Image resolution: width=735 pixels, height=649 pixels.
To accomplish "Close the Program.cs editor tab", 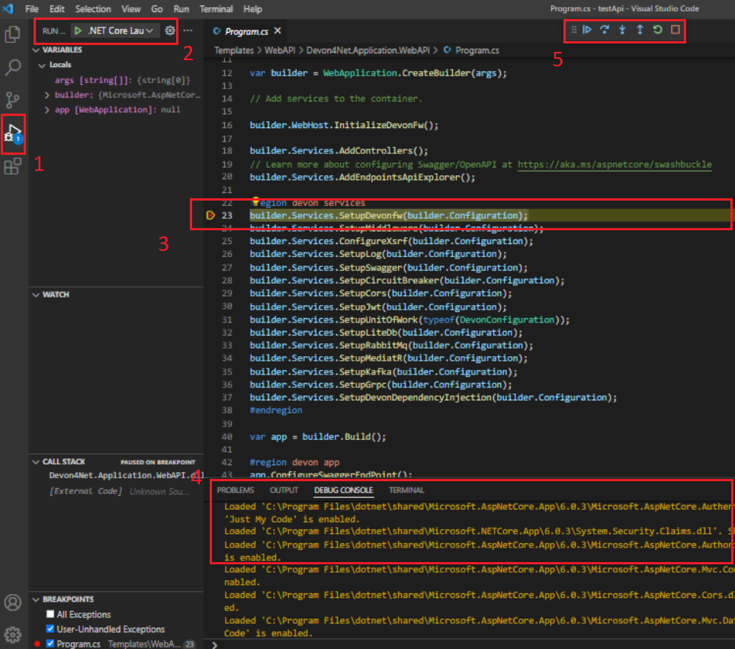I will pyautogui.click(x=278, y=31).
